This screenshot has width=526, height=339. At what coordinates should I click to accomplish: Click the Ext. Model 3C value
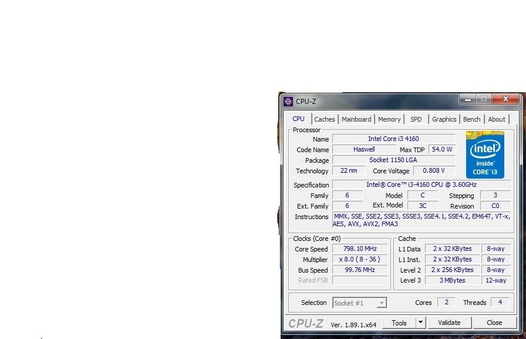pyautogui.click(x=423, y=206)
